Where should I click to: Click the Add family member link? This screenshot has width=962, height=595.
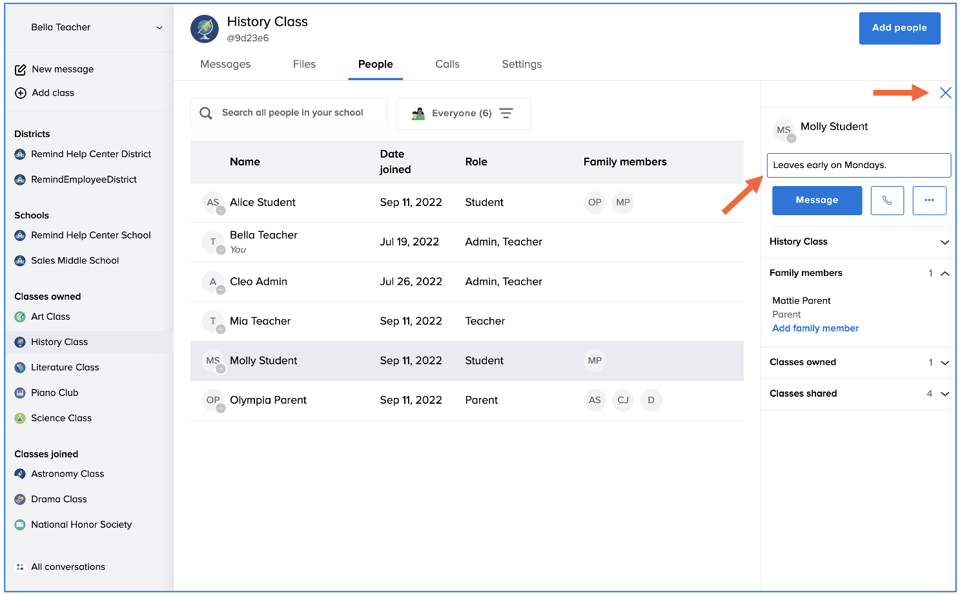pos(815,328)
